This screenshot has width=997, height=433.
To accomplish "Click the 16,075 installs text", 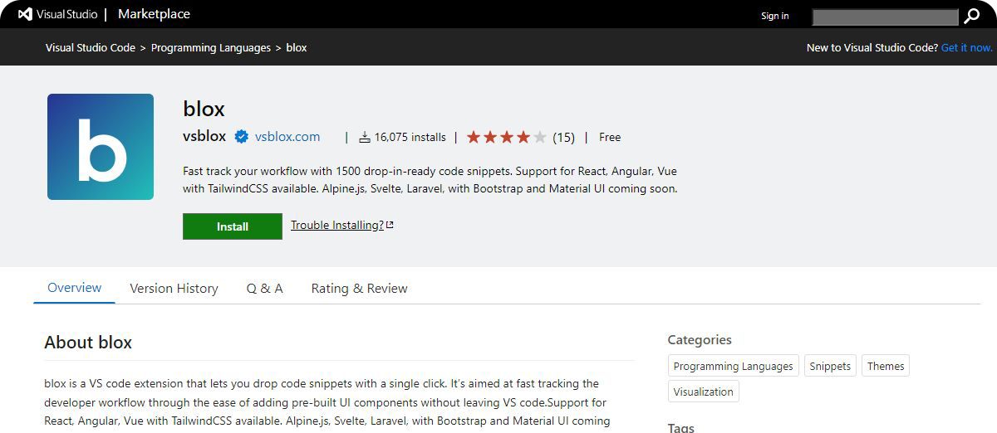I will 410,137.
